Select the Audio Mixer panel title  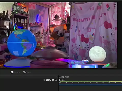pos(64,77)
